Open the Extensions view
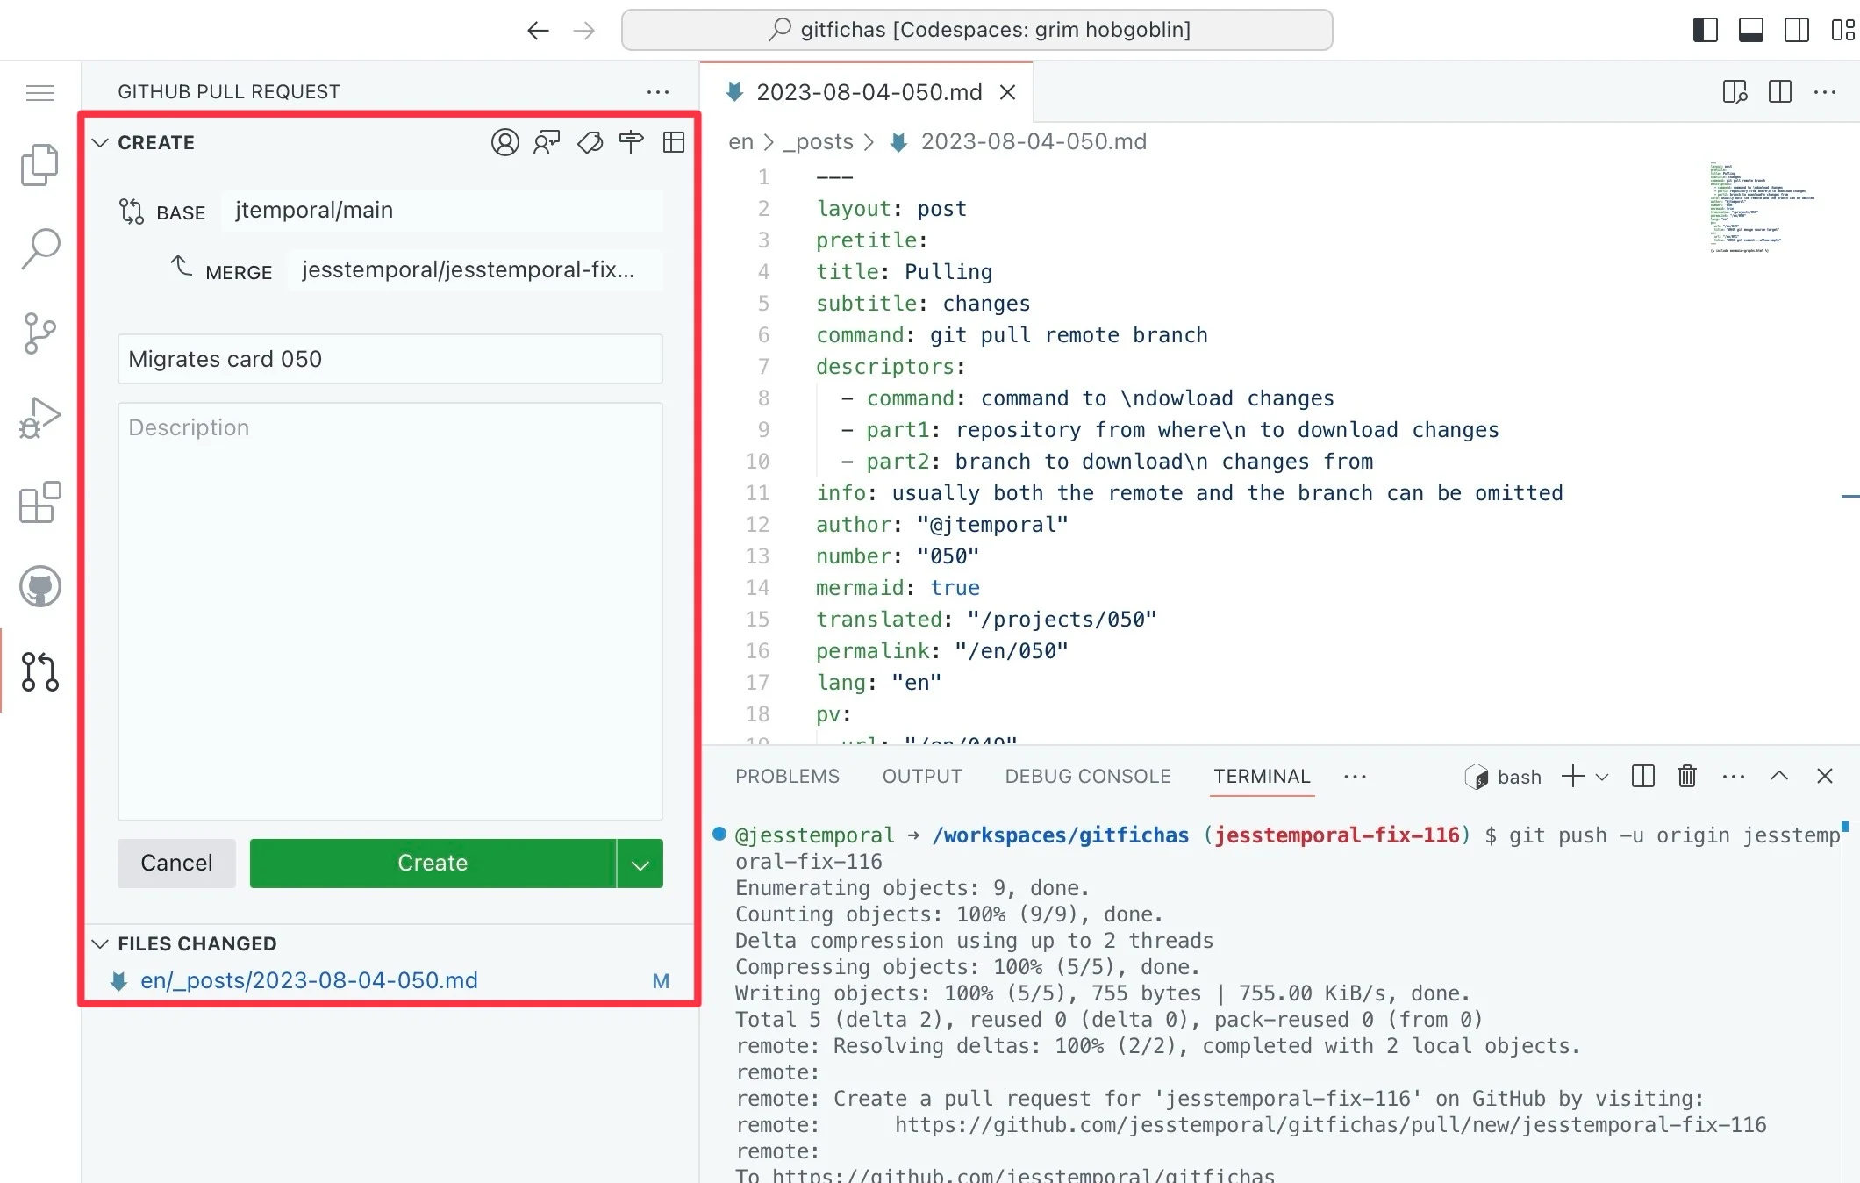Viewport: 1860px width, 1183px height. click(39, 503)
